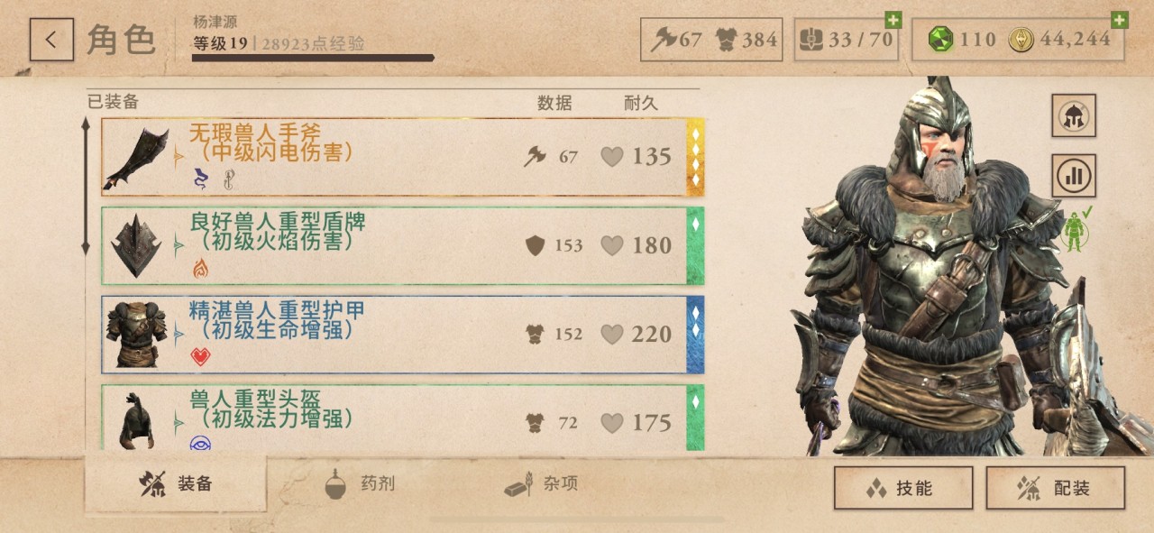Screen dimensions: 1154x533
Task: Switch to the 药剂 tab
Action: (x=360, y=484)
